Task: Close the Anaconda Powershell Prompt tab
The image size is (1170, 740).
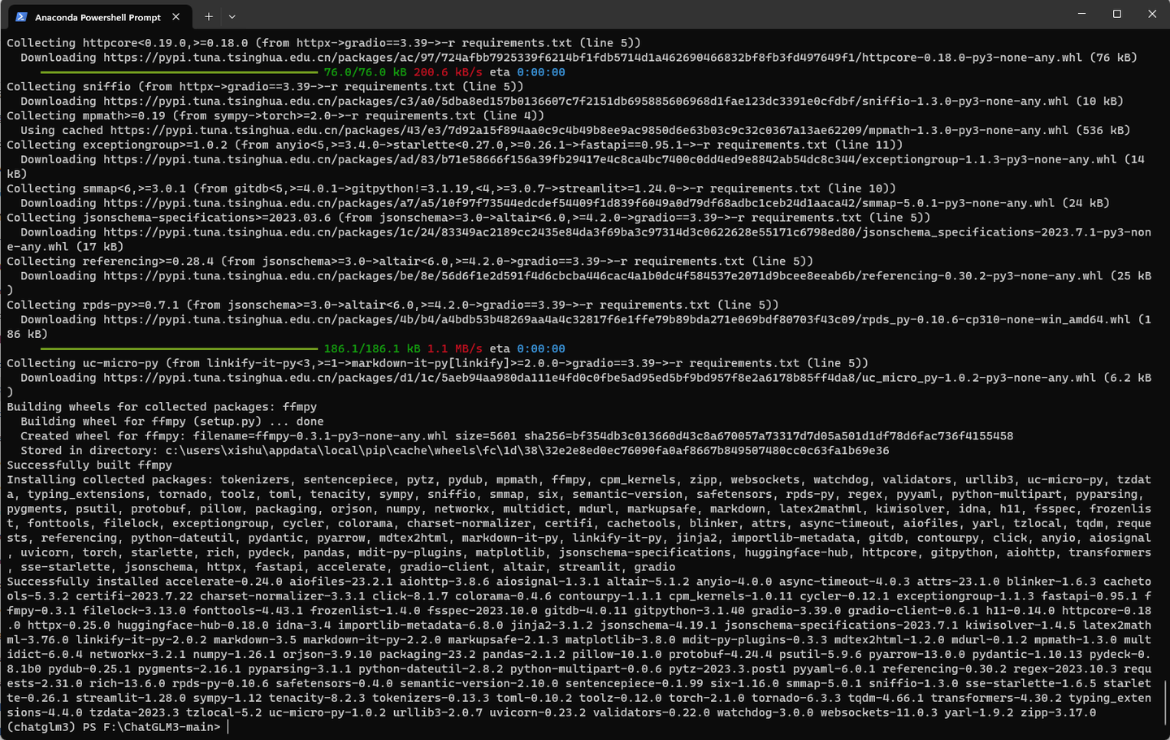Action: click(x=176, y=16)
